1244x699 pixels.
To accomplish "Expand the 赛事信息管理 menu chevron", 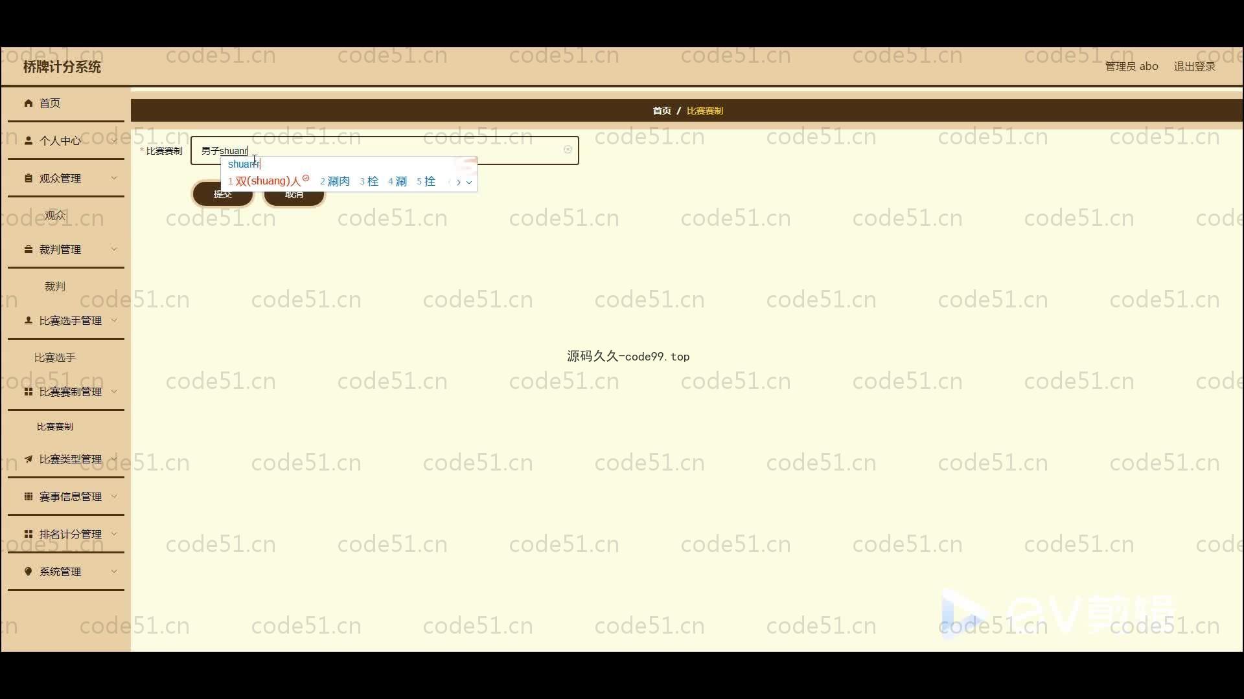I will (x=114, y=496).
